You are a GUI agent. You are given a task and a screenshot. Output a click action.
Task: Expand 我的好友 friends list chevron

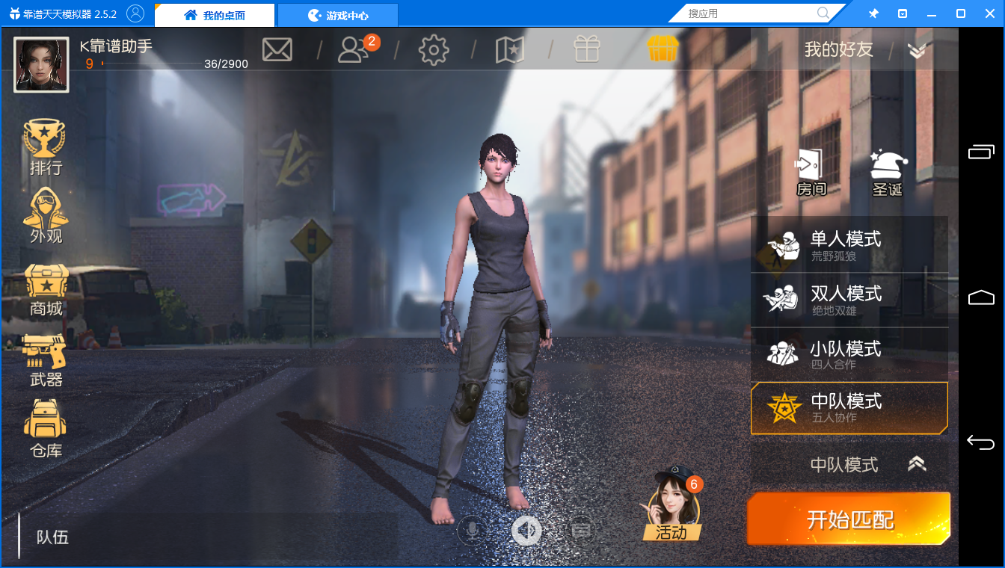(x=917, y=50)
